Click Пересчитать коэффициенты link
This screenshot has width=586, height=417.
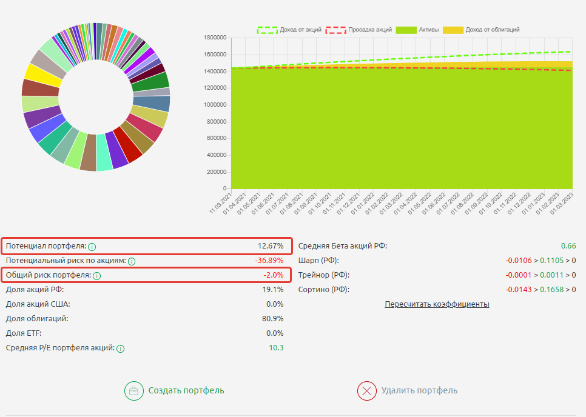click(437, 304)
